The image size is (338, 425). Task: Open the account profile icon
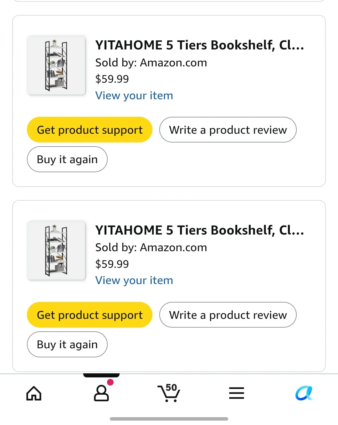(x=101, y=393)
